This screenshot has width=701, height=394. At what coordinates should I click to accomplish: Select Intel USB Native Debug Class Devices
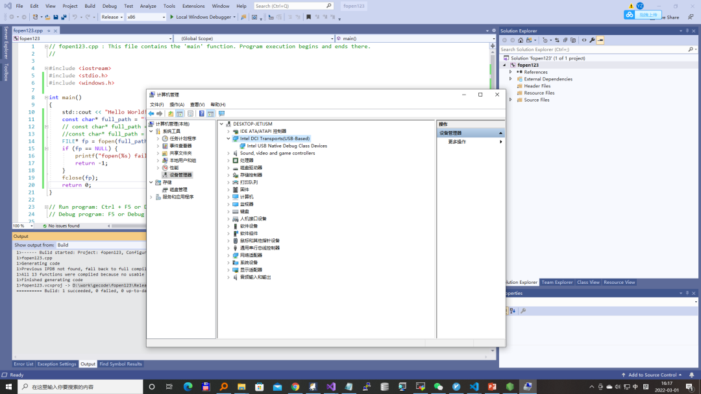coord(287,146)
